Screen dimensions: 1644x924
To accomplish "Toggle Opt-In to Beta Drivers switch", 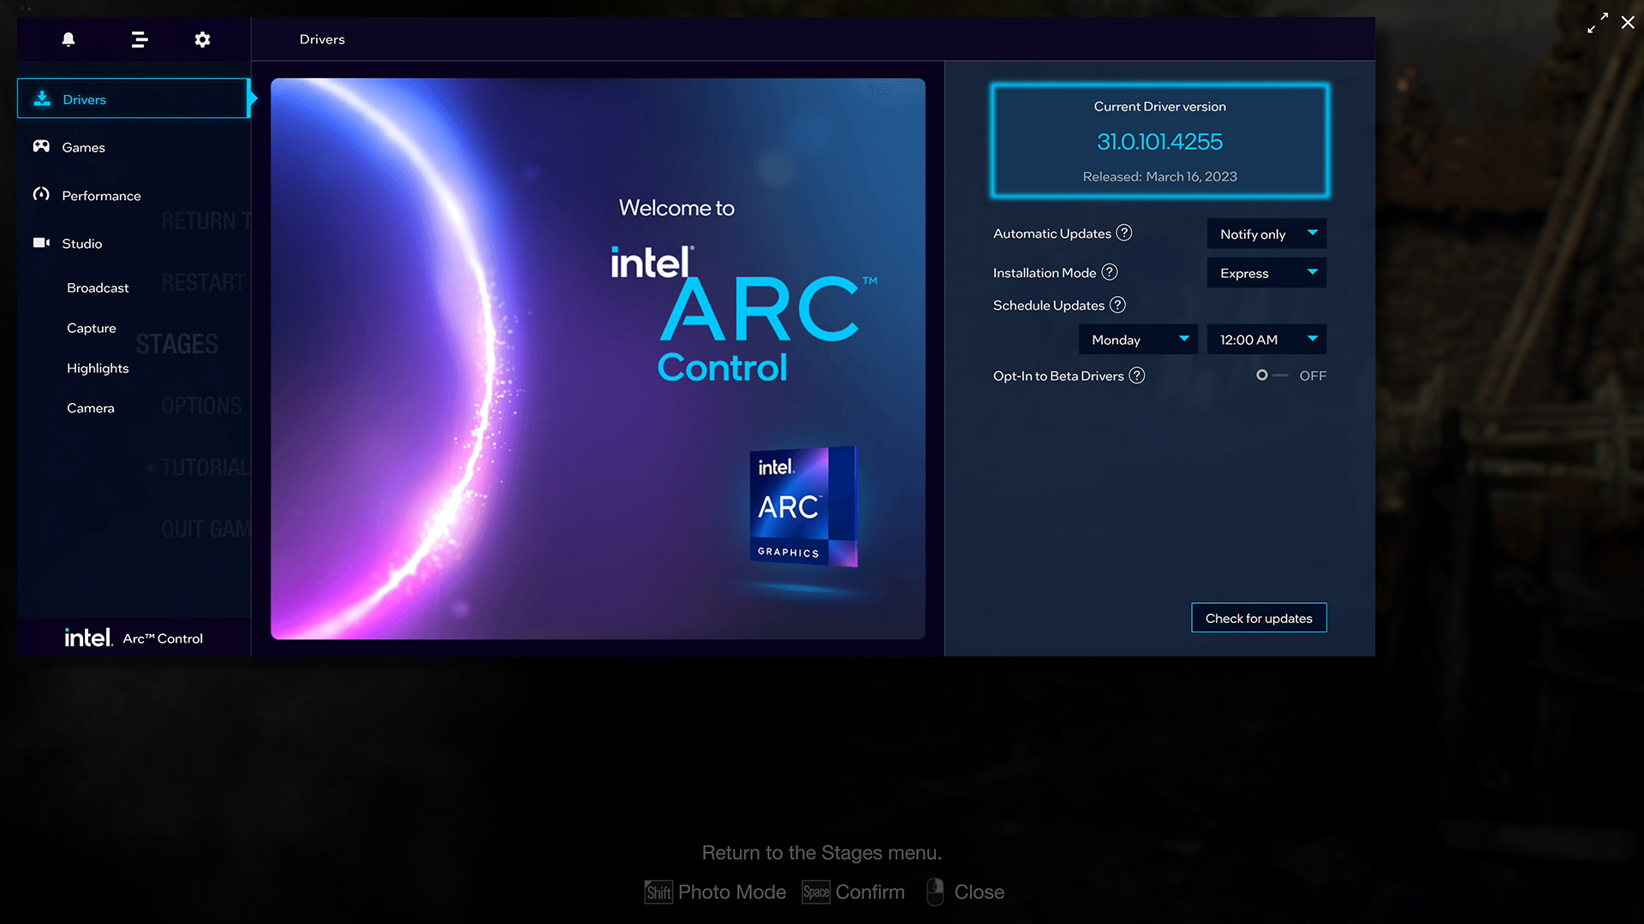I will click(1272, 376).
